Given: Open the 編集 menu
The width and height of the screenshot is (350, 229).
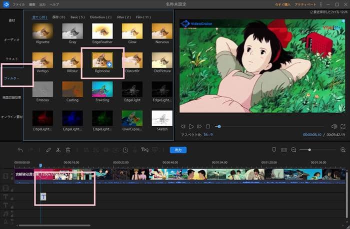Looking at the screenshot, I should click(x=32, y=4).
